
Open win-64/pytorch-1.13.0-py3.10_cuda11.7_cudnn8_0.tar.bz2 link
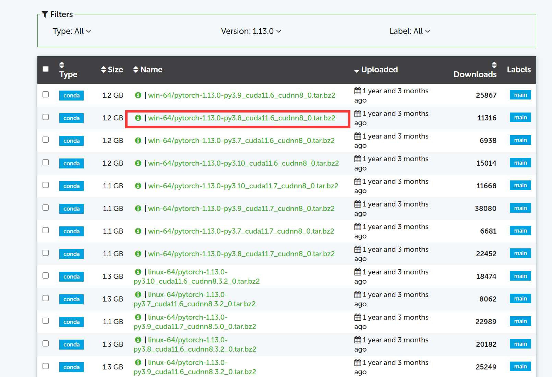[243, 186]
